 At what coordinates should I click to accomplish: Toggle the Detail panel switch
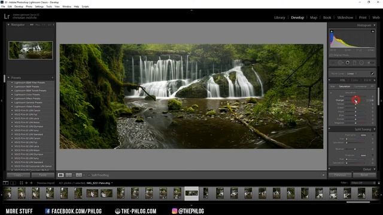click(x=329, y=169)
